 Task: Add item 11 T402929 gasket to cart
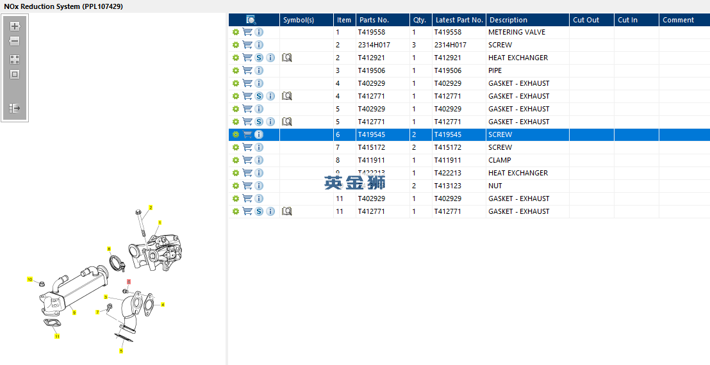pos(247,199)
